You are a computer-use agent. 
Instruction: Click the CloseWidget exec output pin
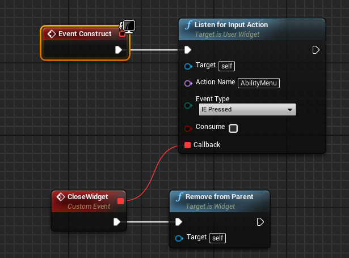click(x=117, y=221)
